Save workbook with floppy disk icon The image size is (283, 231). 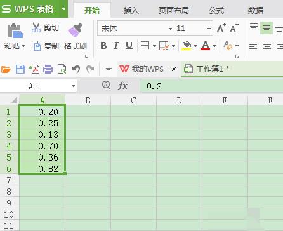point(20,69)
